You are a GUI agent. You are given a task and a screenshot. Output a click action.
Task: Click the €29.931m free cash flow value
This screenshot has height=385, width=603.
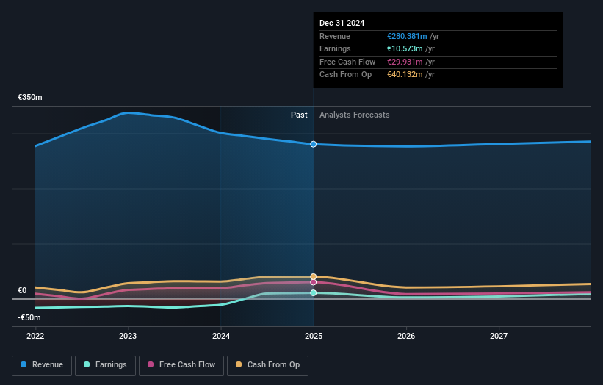point(405,62)
